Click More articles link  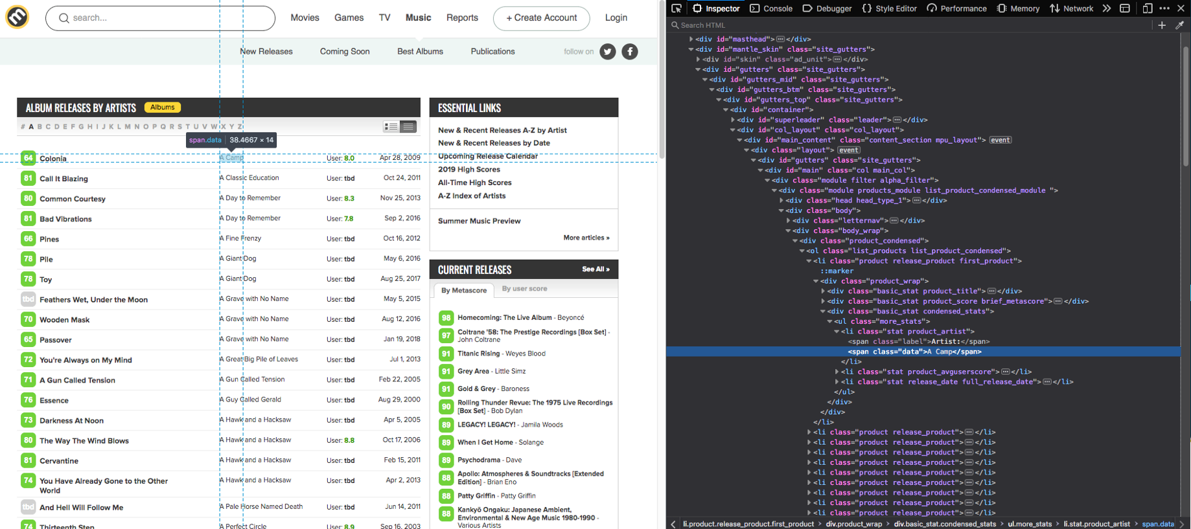pos(586,238)
